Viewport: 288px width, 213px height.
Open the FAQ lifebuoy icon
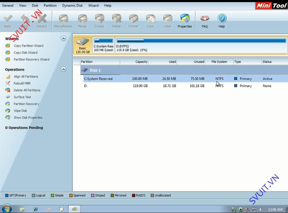coord(205,19)
